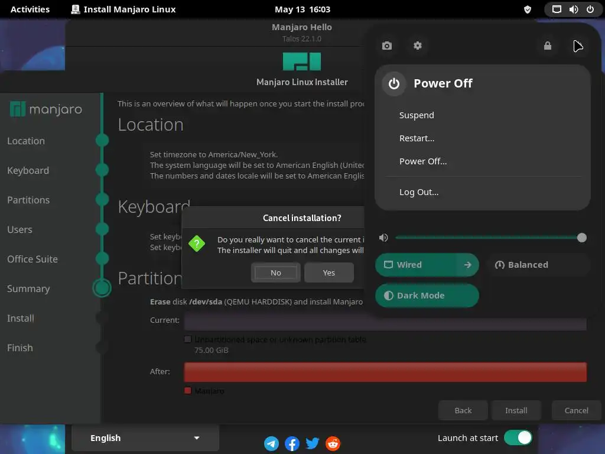
Task: Click the question mark icon in cancel dialog
Action: [x=197, y=244]
